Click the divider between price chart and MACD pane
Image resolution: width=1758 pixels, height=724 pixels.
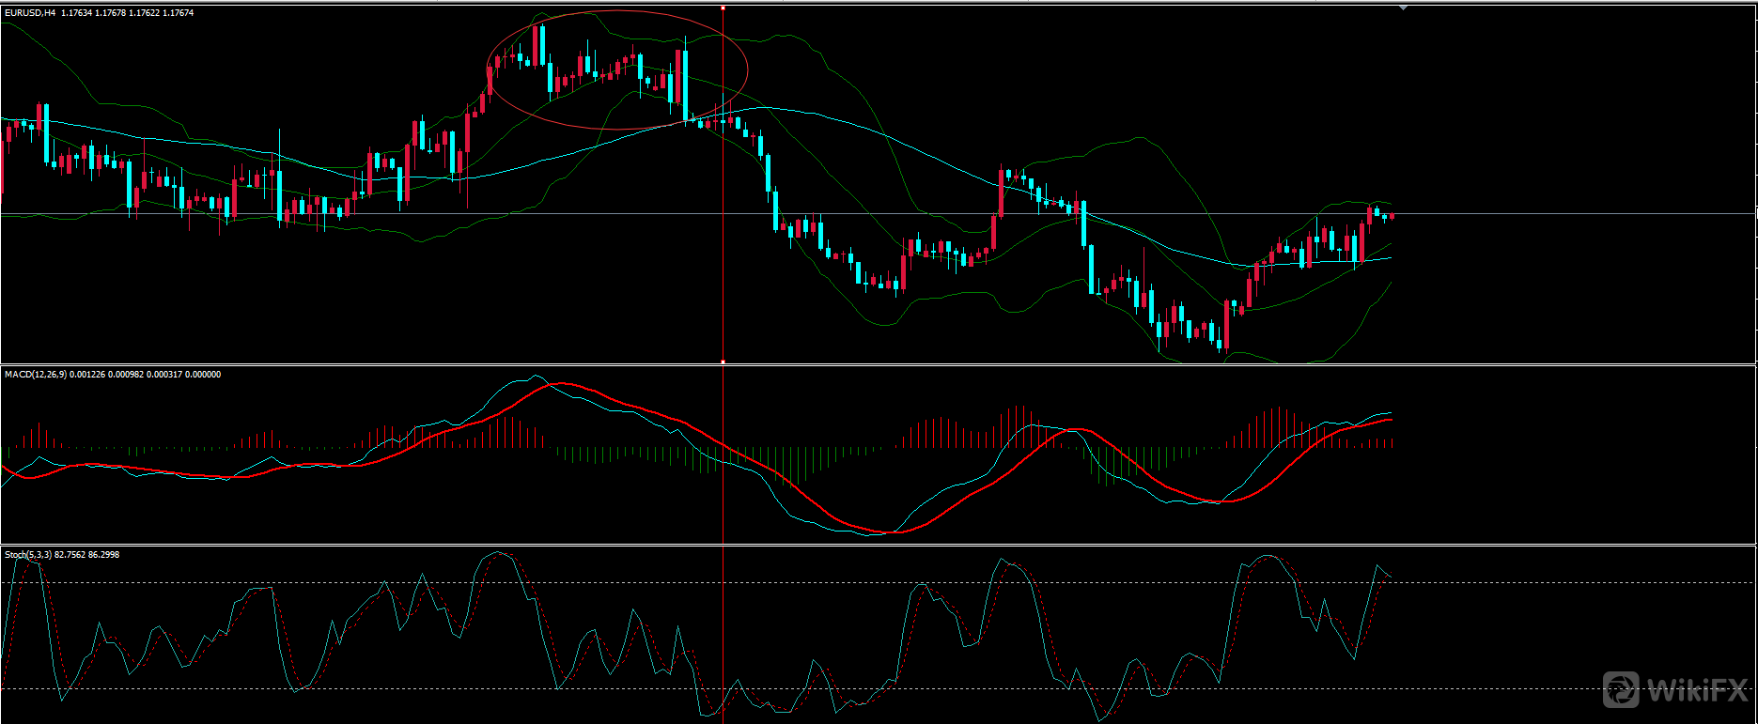[x=879, y=364]
